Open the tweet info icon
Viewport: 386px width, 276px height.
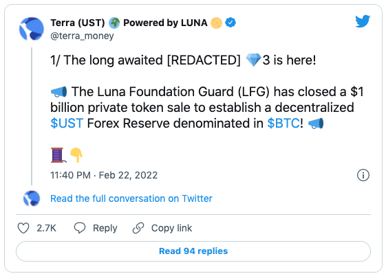pyautogui.click(x=363, y=175)
